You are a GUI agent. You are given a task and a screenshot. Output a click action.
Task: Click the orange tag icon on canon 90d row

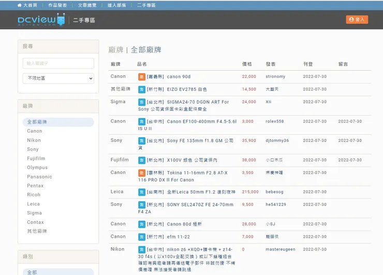(142, 77)
